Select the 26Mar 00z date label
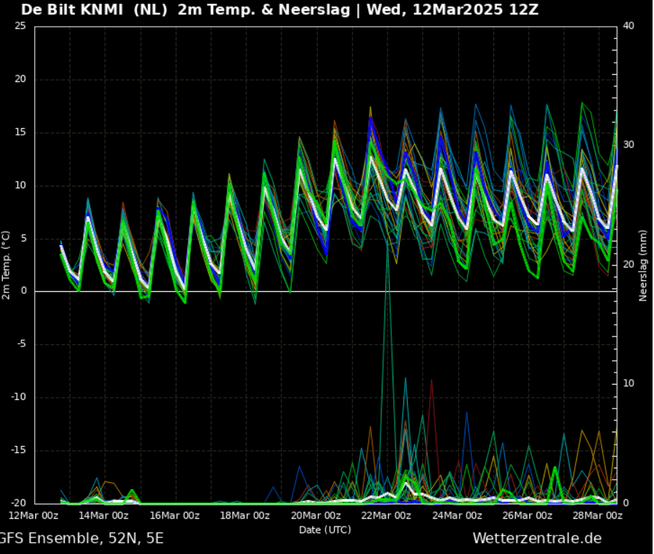Viewport: 654px width, 554px height. [x=528, y=515]
